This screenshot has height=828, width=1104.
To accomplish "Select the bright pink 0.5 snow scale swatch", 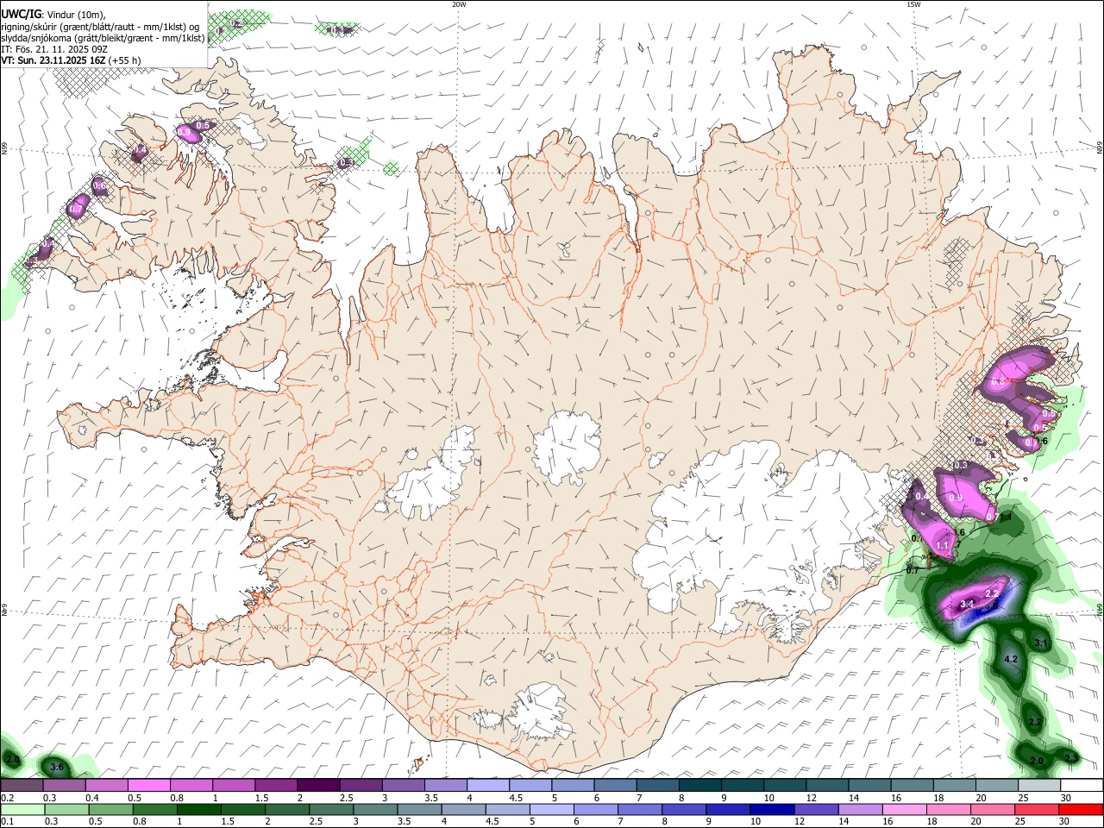I will click(x=149, y=786).
